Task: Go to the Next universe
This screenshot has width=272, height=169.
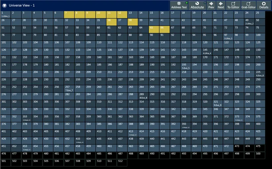Action: pyautogui.click(x=221, y=5)
